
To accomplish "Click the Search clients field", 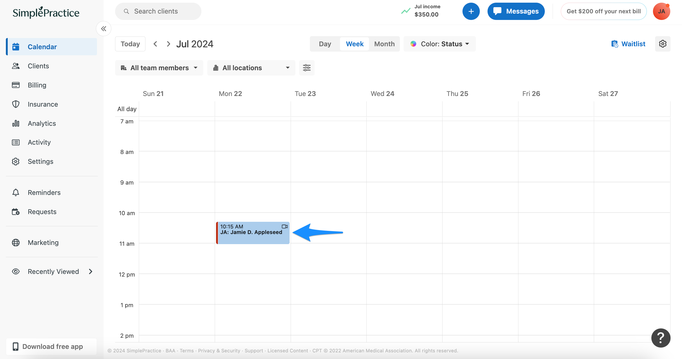I will 158,11.
